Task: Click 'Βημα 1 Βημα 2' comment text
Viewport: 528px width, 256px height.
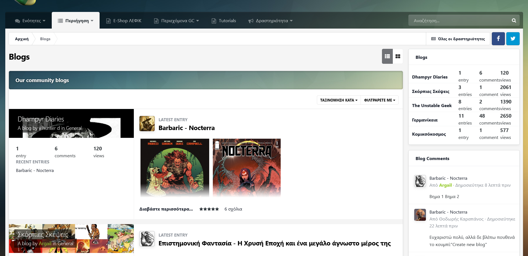Action: [444, 197]
